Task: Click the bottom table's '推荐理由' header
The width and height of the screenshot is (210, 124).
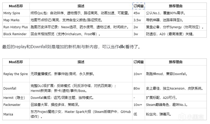Action: pyautogui.click(x=176, y=62)
